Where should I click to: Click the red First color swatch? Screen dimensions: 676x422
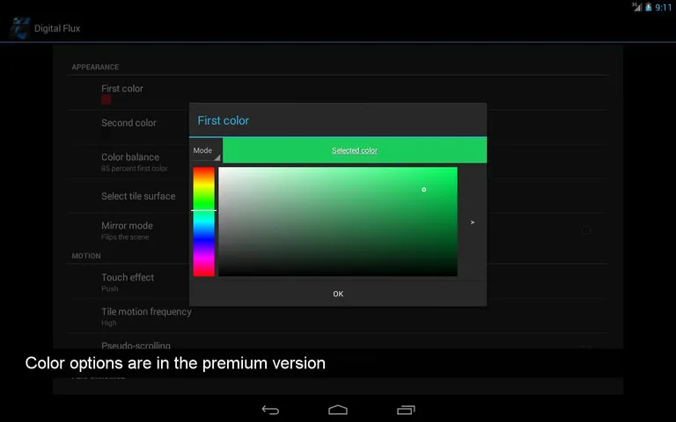point(106,100)
